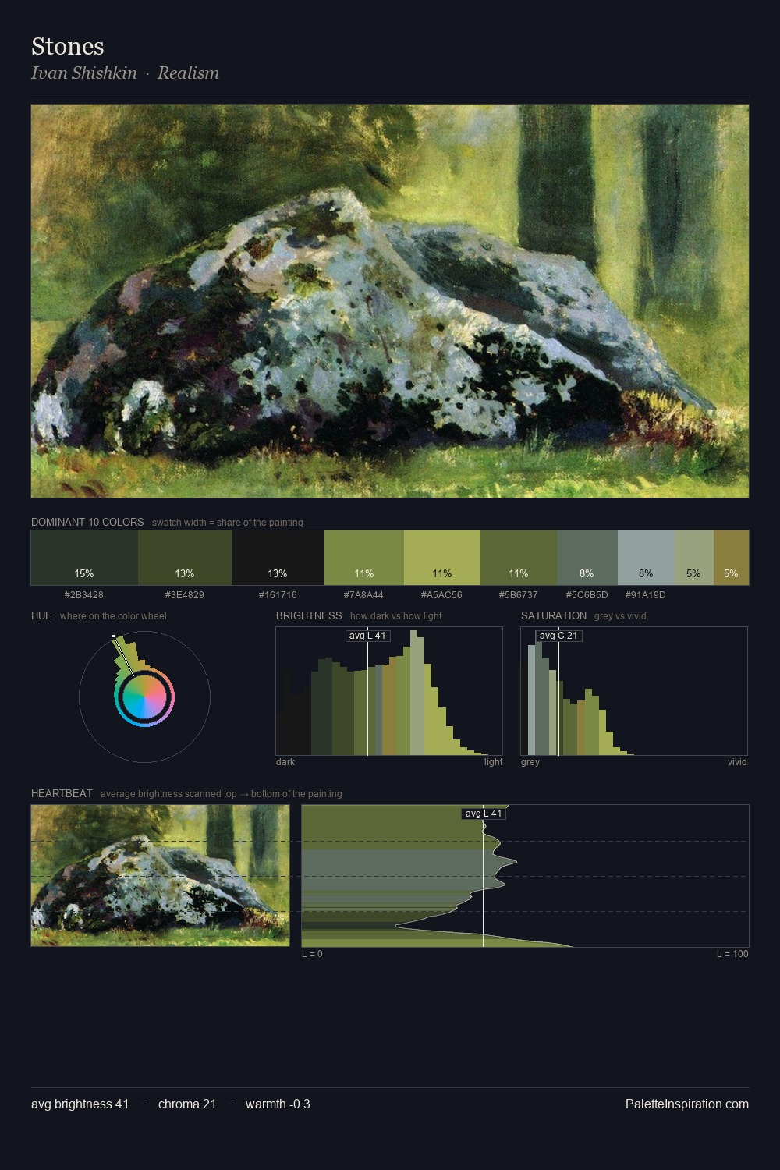The height and width of the screenshot is (1170, 780).
Task: Click 'avg brightness 41' in the footer
Action: pos(80,1104)
